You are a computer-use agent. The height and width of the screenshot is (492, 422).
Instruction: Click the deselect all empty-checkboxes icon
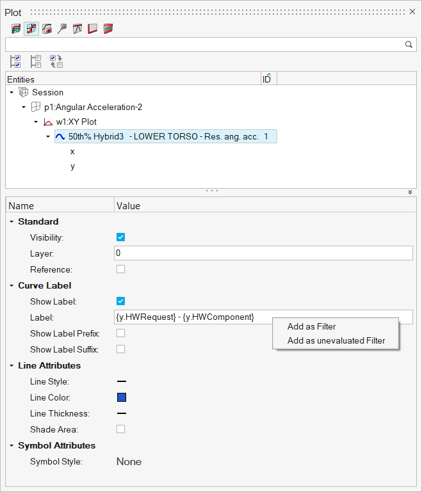pos(36,61)
